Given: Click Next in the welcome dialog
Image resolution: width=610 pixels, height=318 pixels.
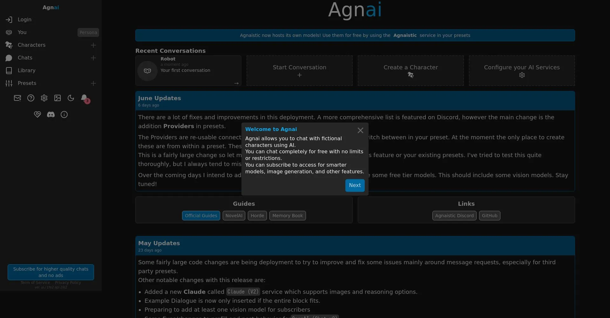Looking at the screenshot, I should click(355, 185).
